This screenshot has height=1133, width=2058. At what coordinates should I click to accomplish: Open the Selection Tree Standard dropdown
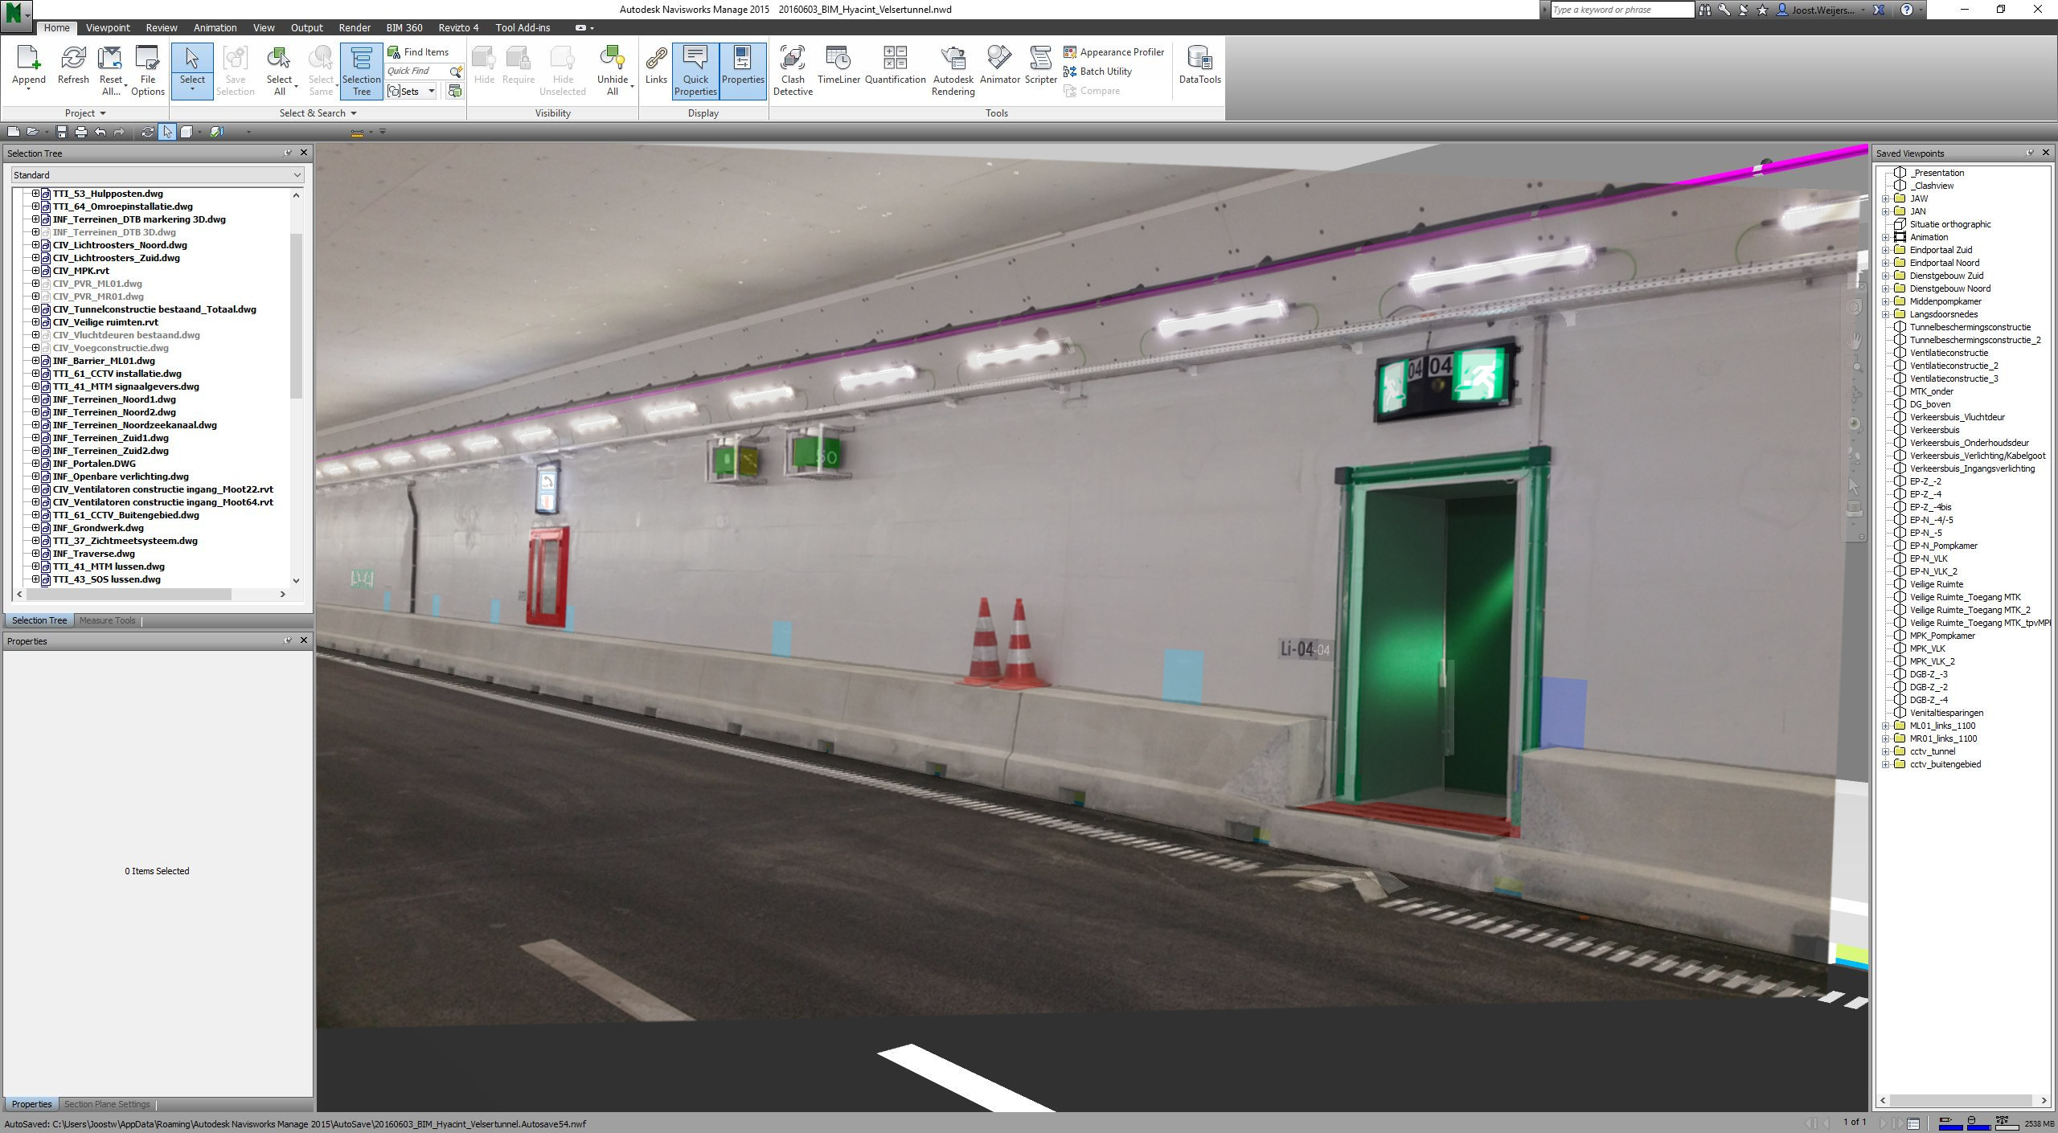[157, 175]
